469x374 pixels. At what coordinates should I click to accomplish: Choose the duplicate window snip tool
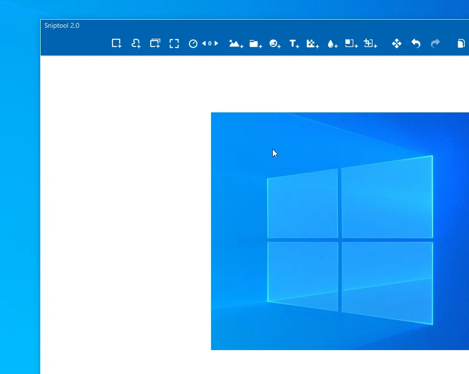[x=155, y=43]
